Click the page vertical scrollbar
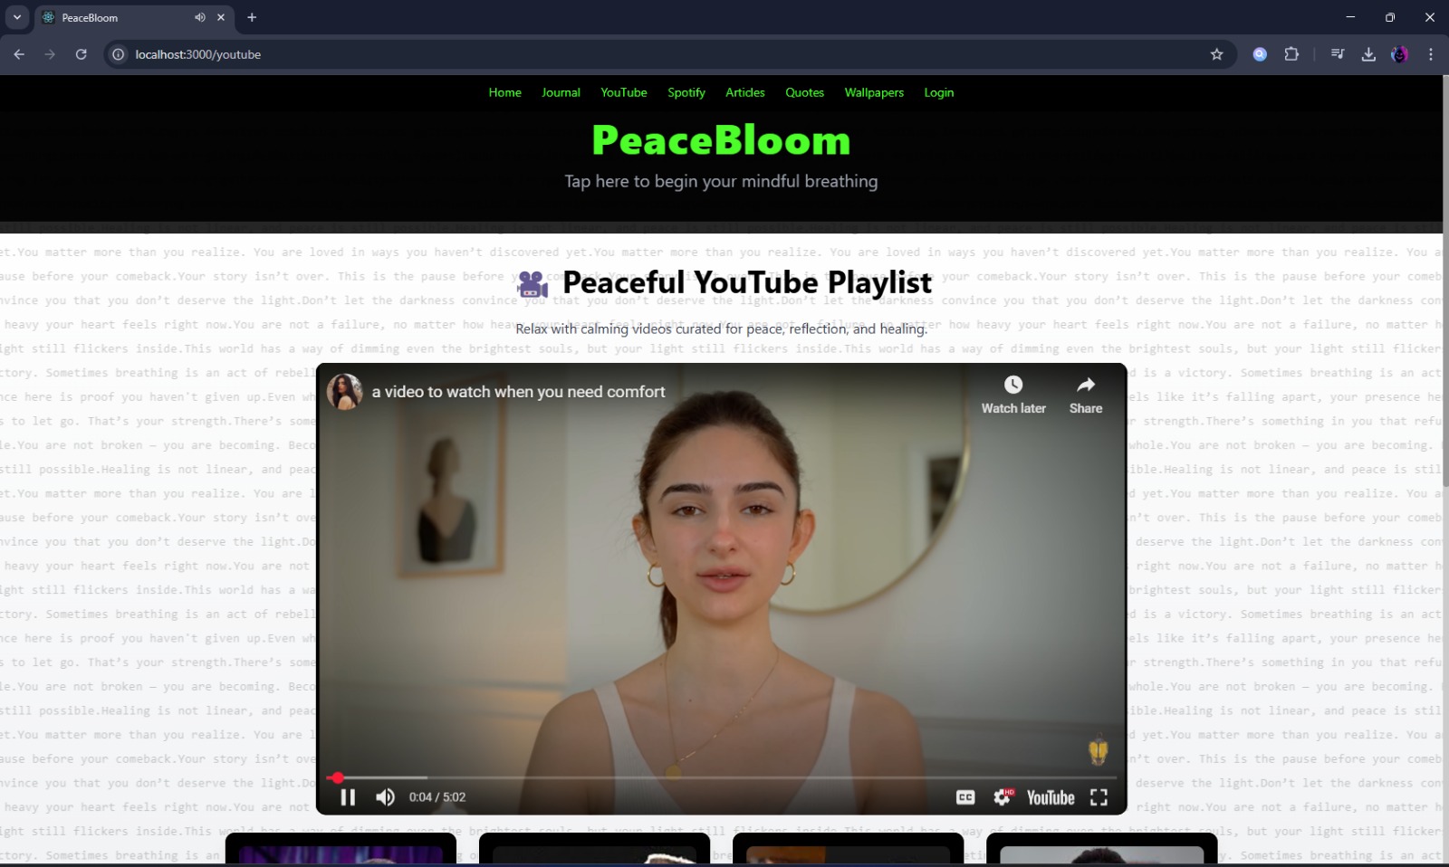The image size is (1449, 867). [x=1444, y=281]
